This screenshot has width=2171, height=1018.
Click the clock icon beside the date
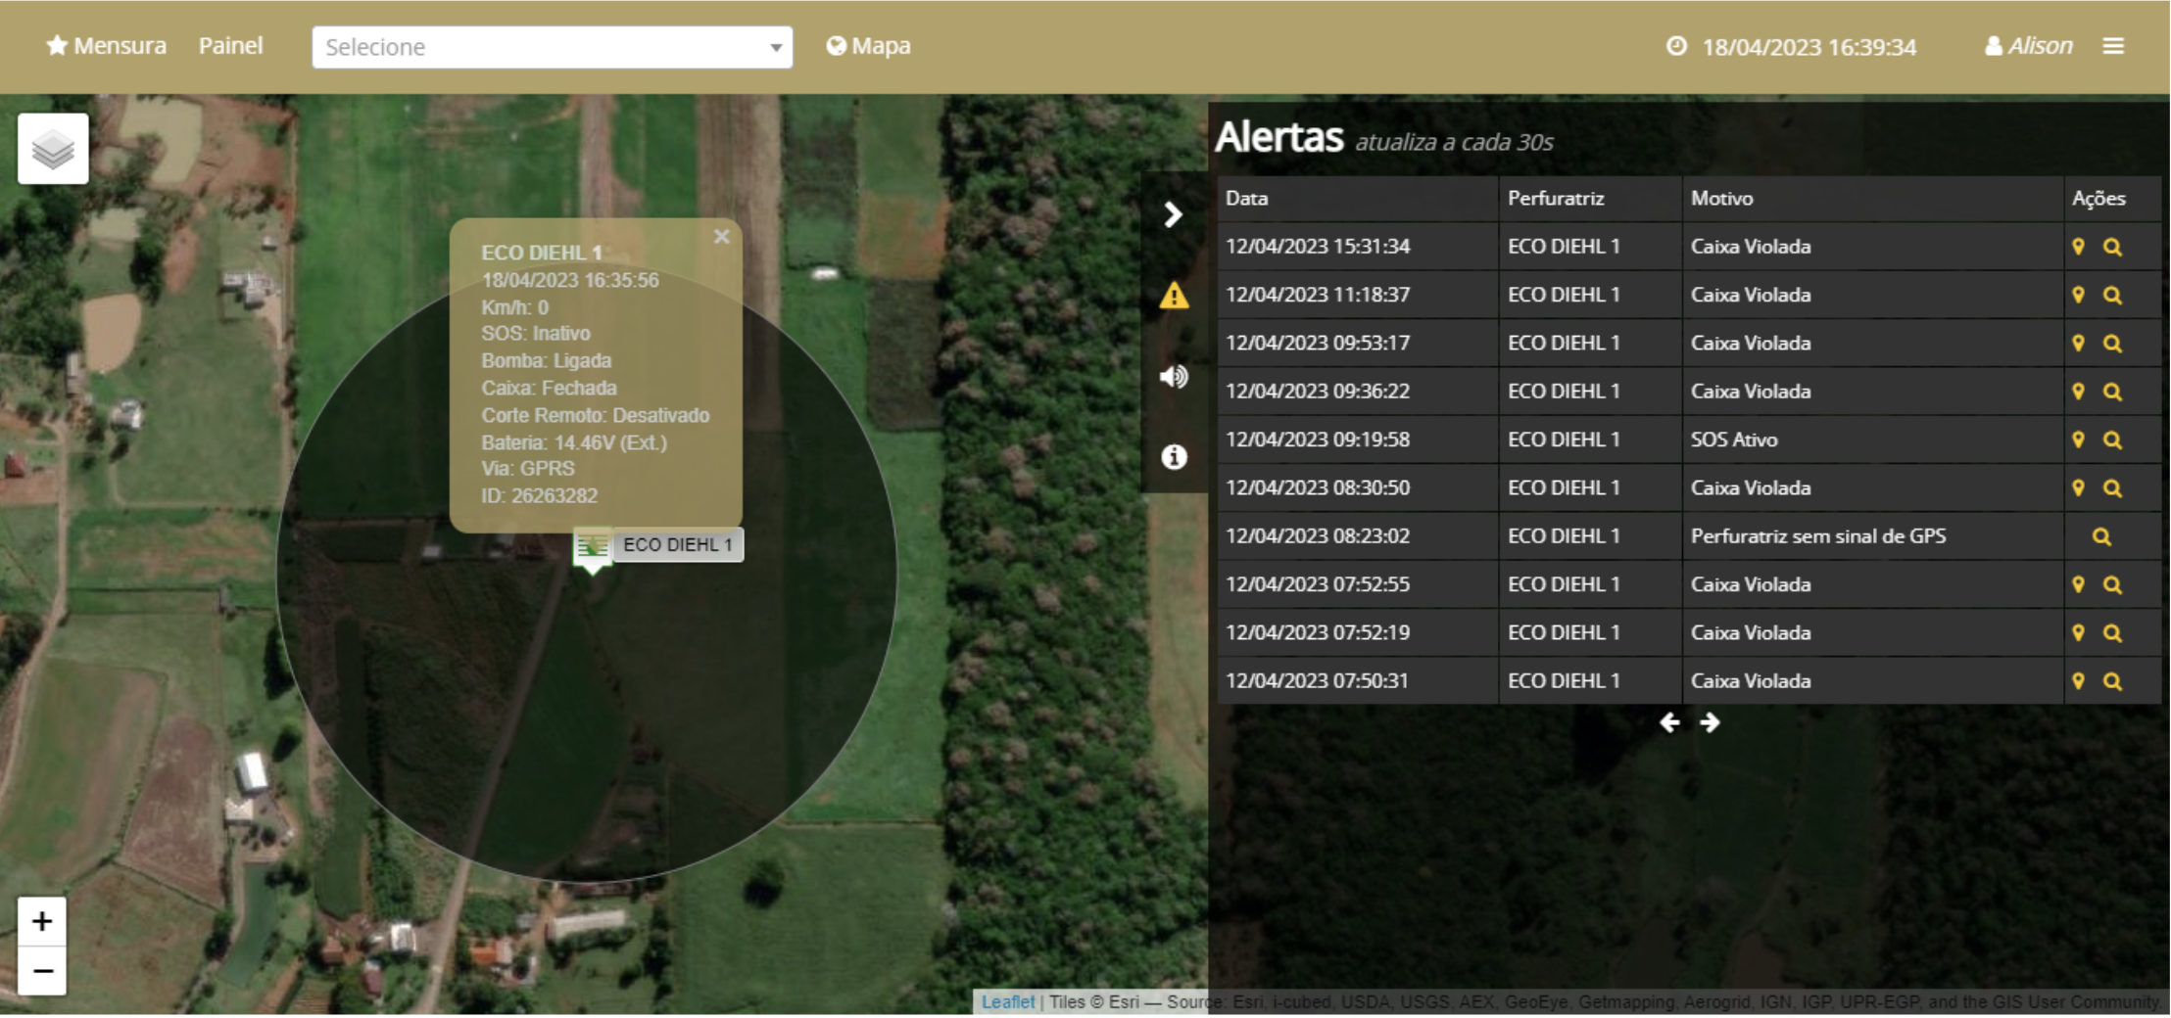click(x=1676, y=46)
